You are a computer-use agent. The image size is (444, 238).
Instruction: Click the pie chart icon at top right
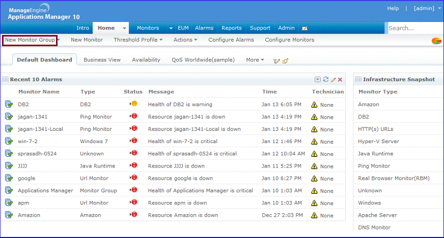click(436, 41)
